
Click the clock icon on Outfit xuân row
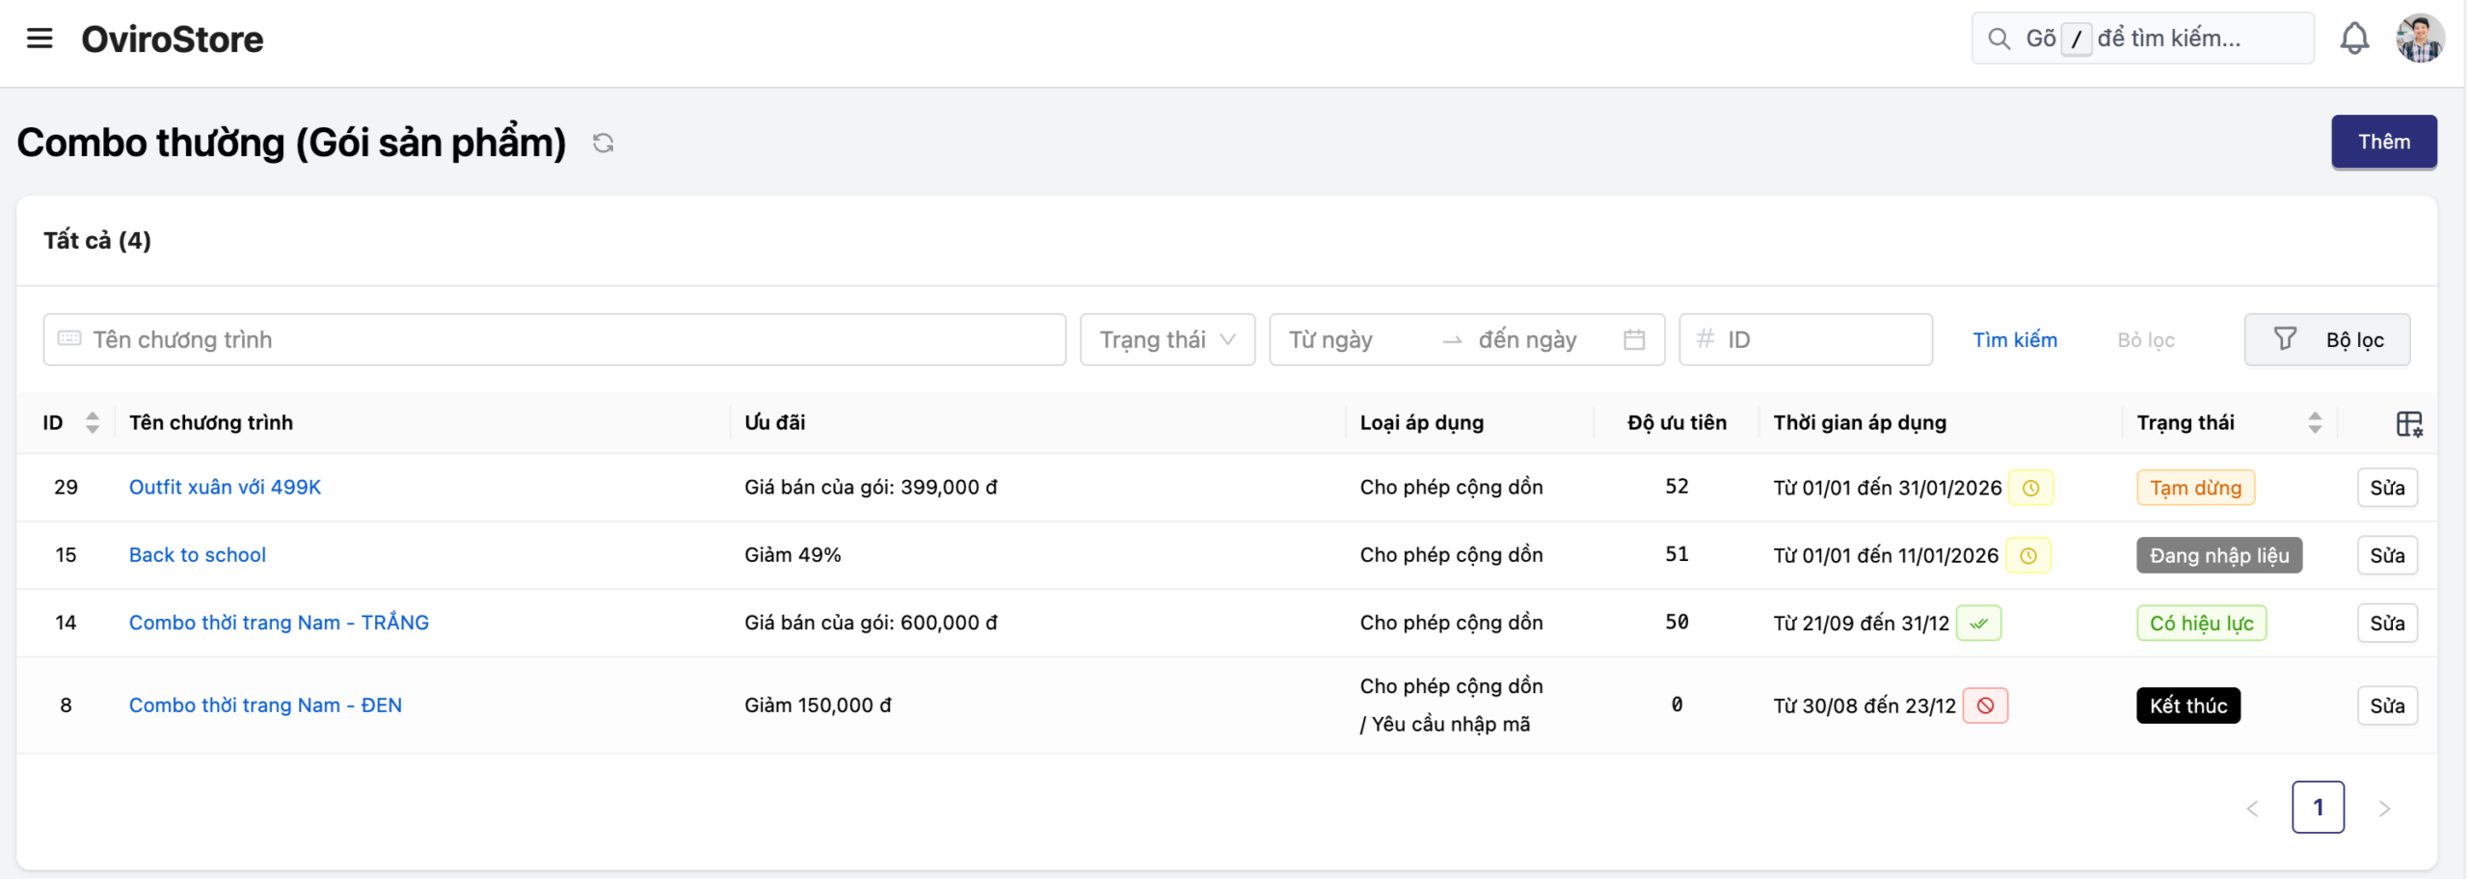tap(2030, 488)
